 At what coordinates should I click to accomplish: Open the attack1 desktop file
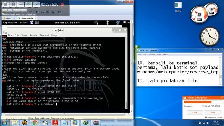click(x=178, y=7)
